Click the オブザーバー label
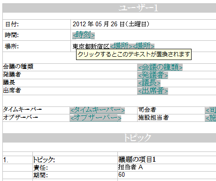 coord(21,117)
